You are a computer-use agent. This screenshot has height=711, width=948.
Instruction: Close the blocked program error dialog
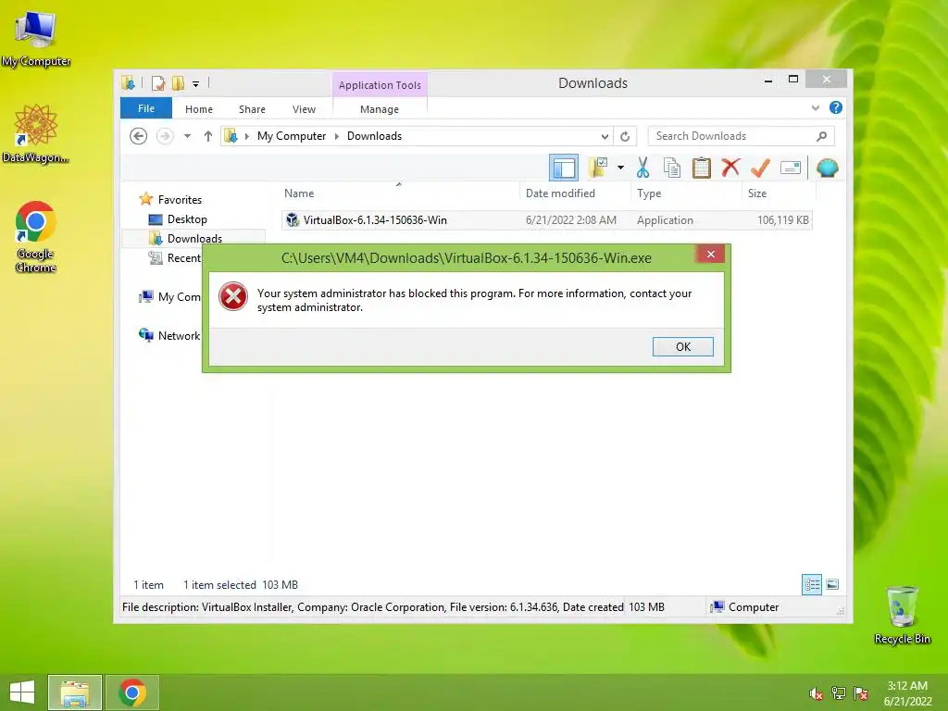[x=710, y=254]
